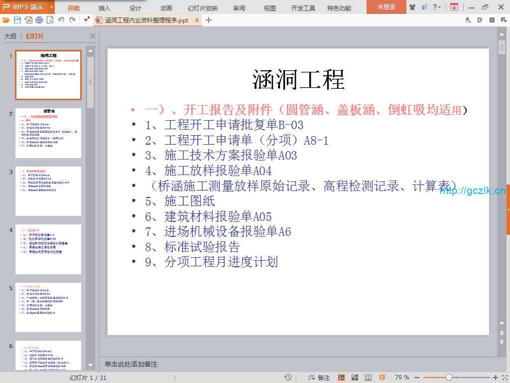The height and width of the screenshot is (383, 510).
Task: Click the Print icon
Action: [x=39, y=20]
